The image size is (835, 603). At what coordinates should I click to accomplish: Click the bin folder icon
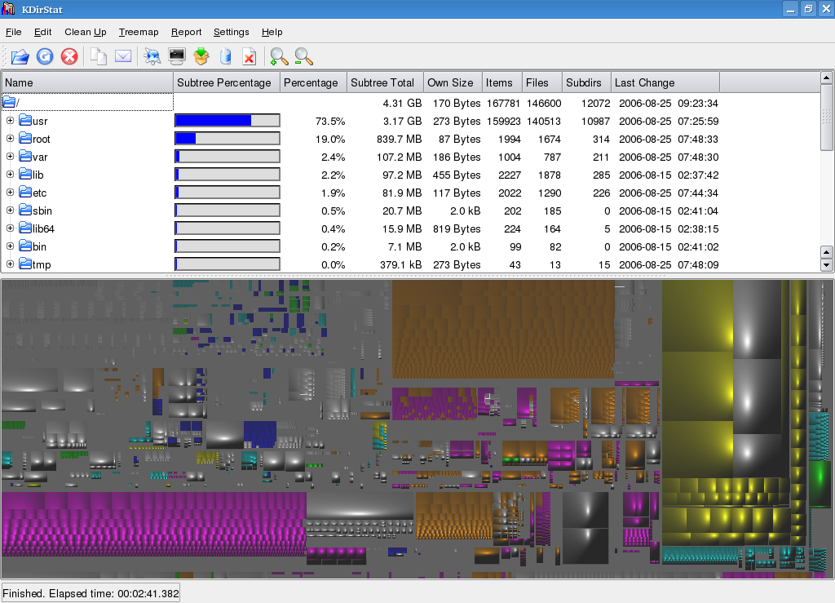pyautogui.click(x=25, y=246)
